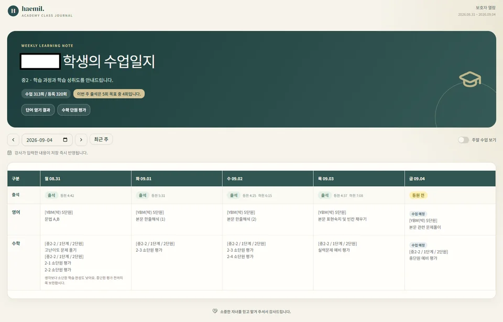Click Tuesday's 출석 attendance badge
The width and height of the screenshot is (503, 322).
click(143, 195)
